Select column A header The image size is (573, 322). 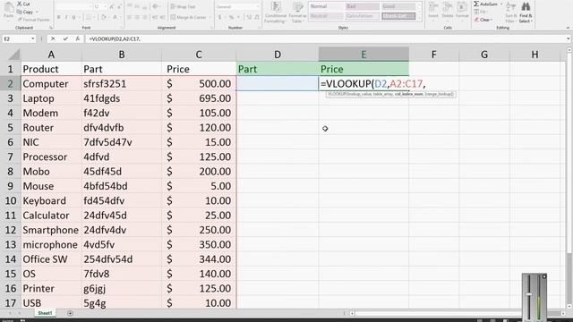(51, 55)
